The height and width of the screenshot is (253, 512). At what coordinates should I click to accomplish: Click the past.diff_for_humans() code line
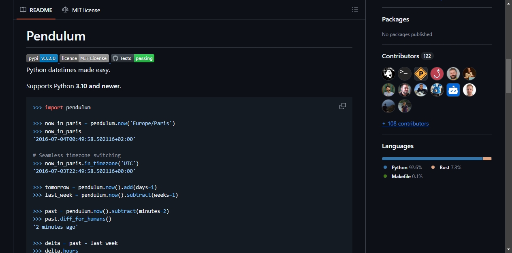click(x=72, y=219)
